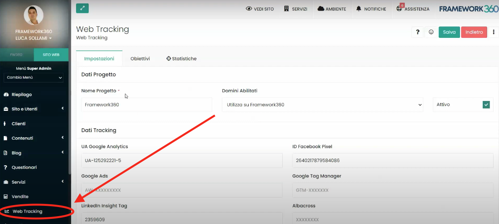Open the three-dot more options menu

(494, 32)
